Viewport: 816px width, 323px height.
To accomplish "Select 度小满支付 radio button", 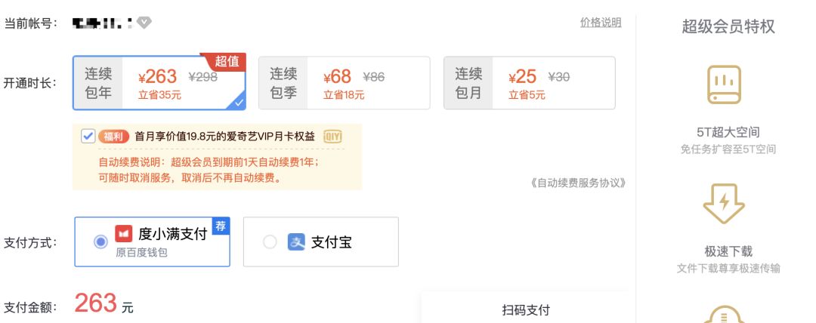I will [100, 242].
